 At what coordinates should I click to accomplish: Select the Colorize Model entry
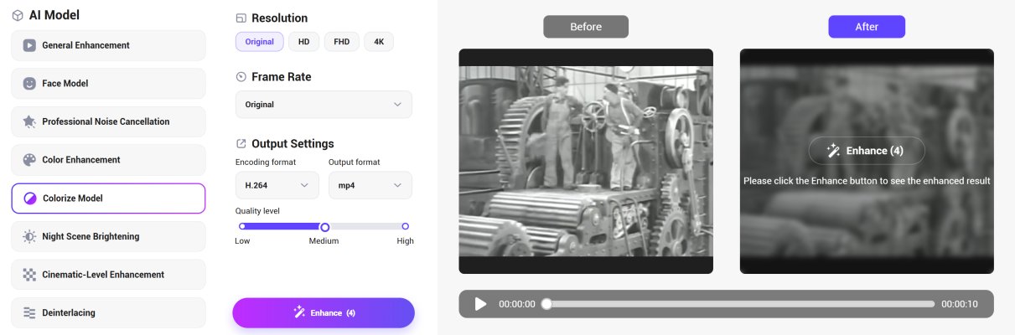(108, 198)
